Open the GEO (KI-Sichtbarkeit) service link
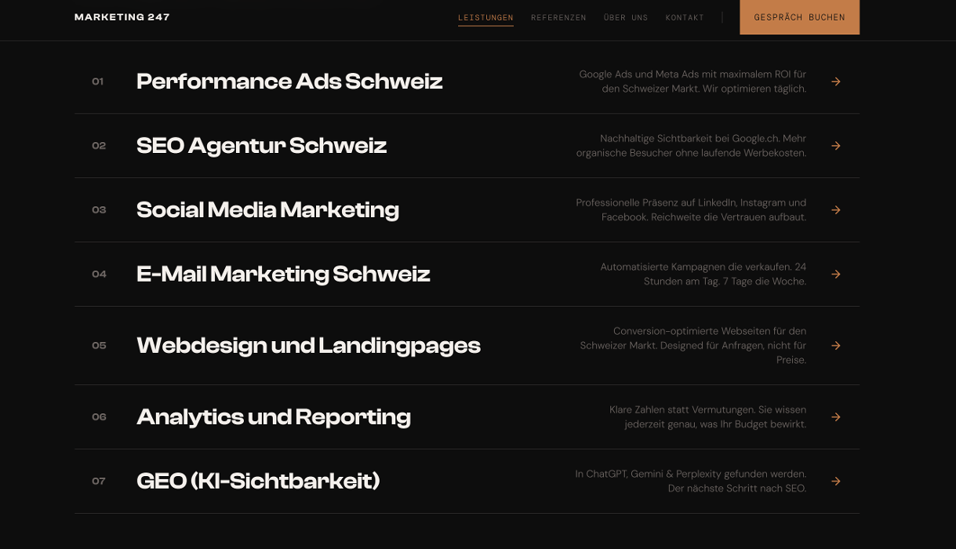The width and height of the screenshot is (956, 549). click(x=258, y=481)
